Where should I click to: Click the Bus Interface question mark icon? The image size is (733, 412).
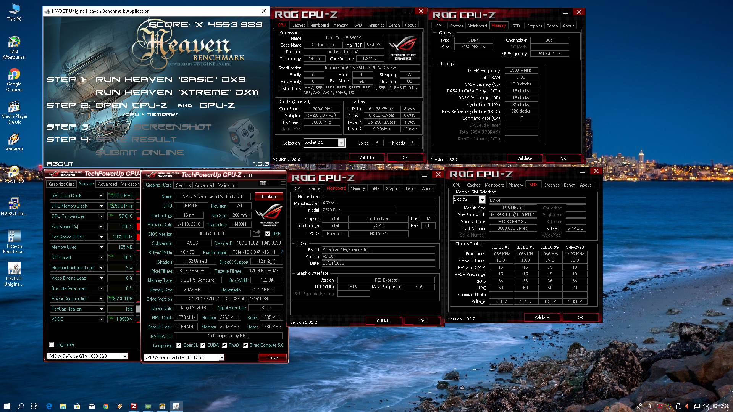(x=282, y=252)
